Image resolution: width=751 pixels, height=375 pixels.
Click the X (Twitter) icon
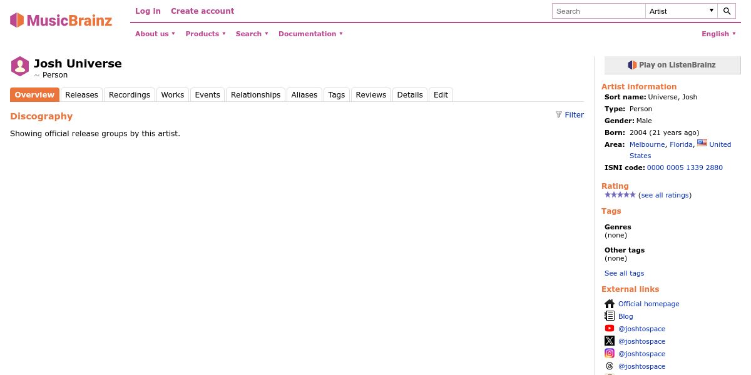pyautogui.click(x=610, y=341)
